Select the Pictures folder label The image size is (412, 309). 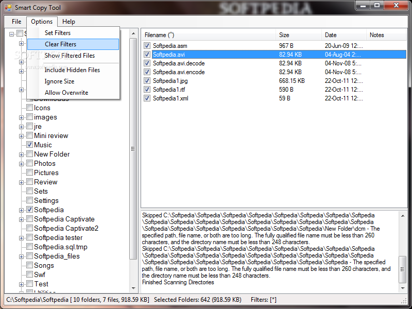coord(46,173)
